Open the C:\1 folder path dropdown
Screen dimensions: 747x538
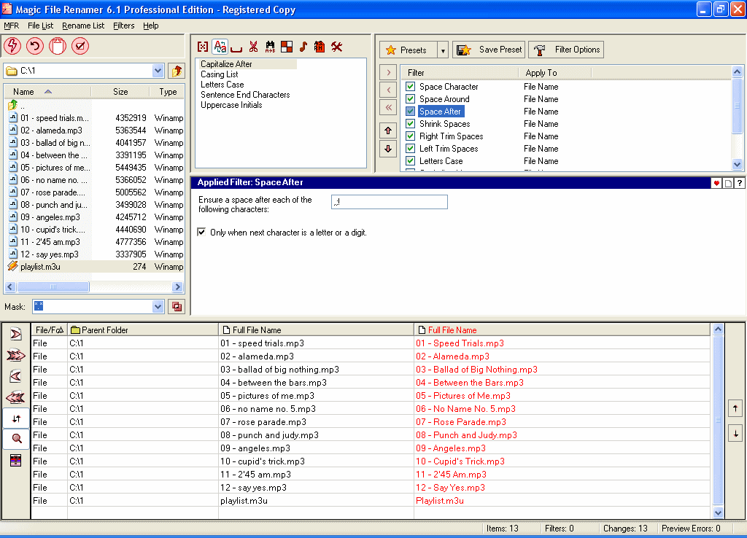[x=158, y=71]
